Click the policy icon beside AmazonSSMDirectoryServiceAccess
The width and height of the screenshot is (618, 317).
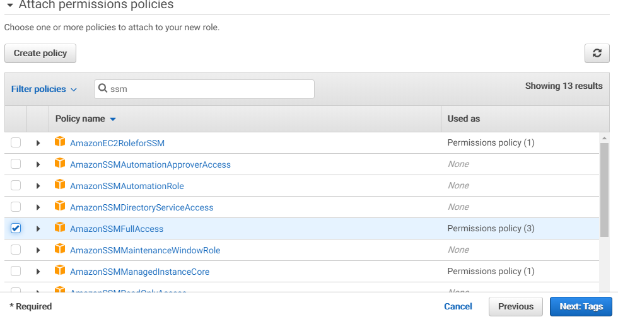click(x=60, y=206)
